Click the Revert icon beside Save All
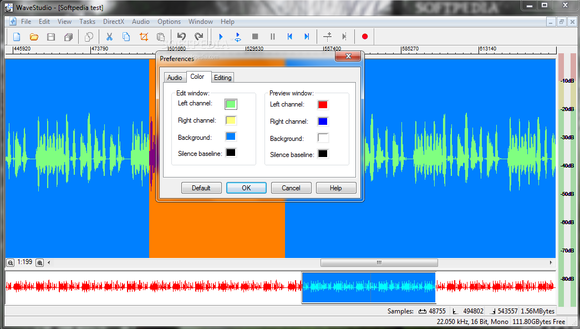This screenshot has width=580, height=329. (x=89, y=37)
